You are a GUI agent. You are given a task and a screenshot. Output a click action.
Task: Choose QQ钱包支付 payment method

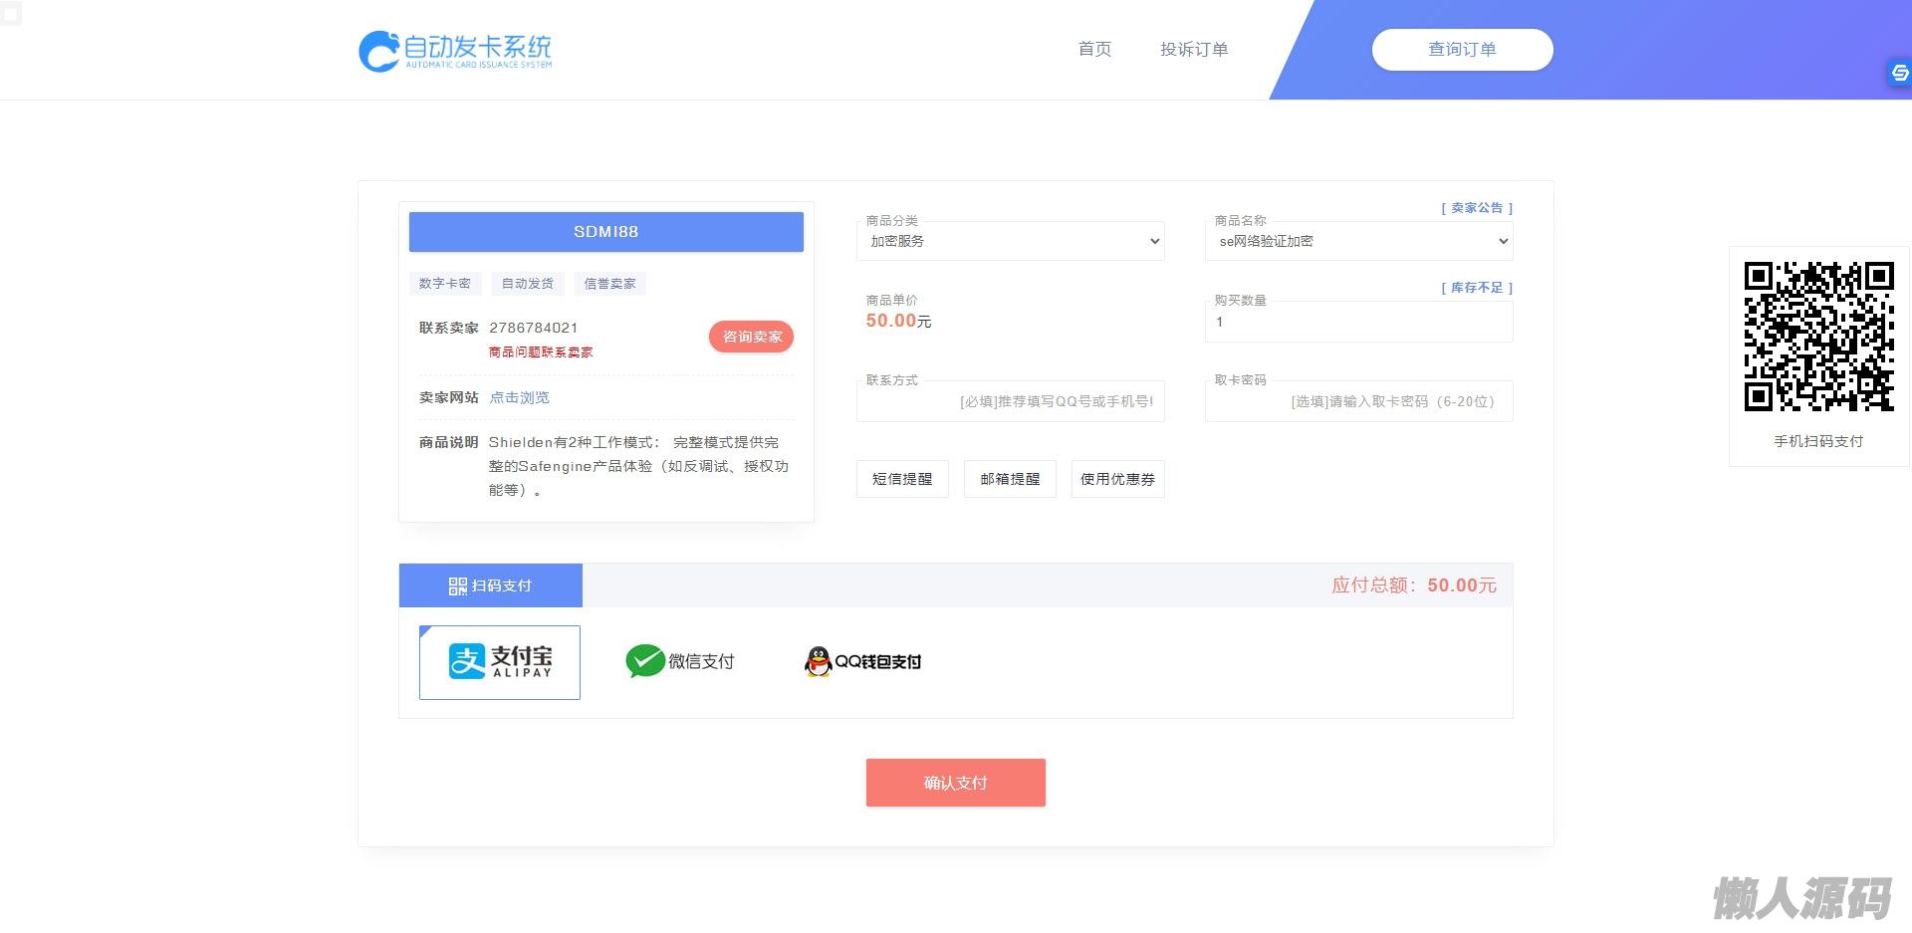pos(862,661)
